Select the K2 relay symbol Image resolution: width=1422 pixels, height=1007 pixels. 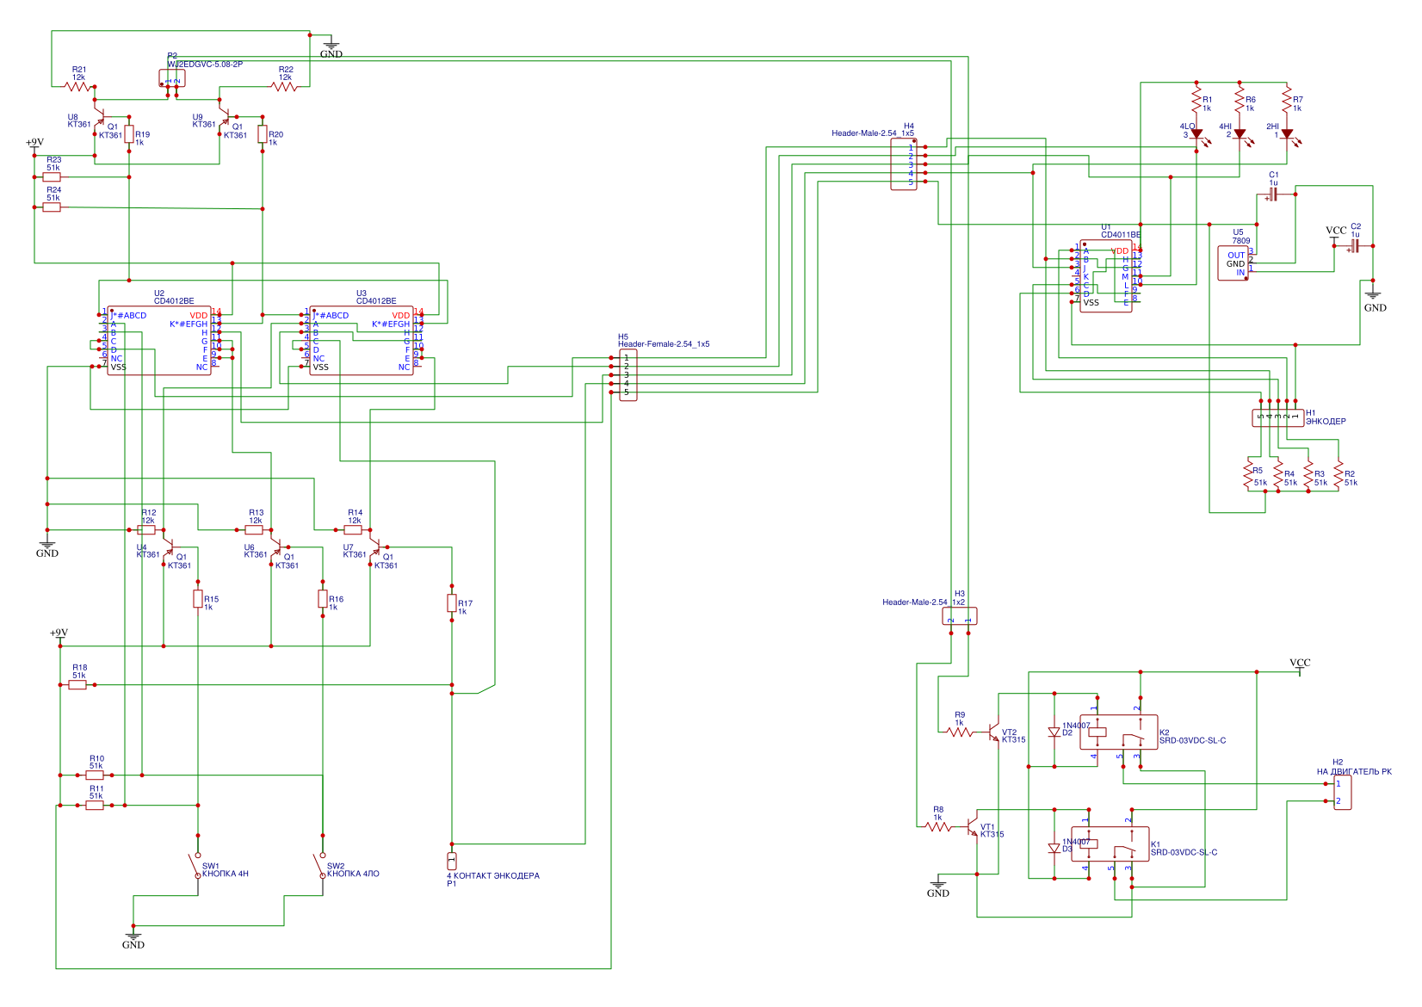(x=1119, y=732)
